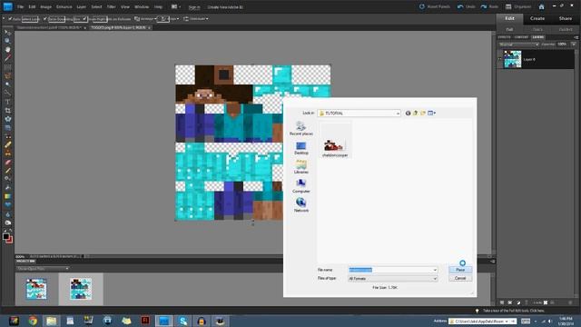The width and height of the screenshot is (581, 327).
Task: Click the File name input field
Action: tap(389, 270)
